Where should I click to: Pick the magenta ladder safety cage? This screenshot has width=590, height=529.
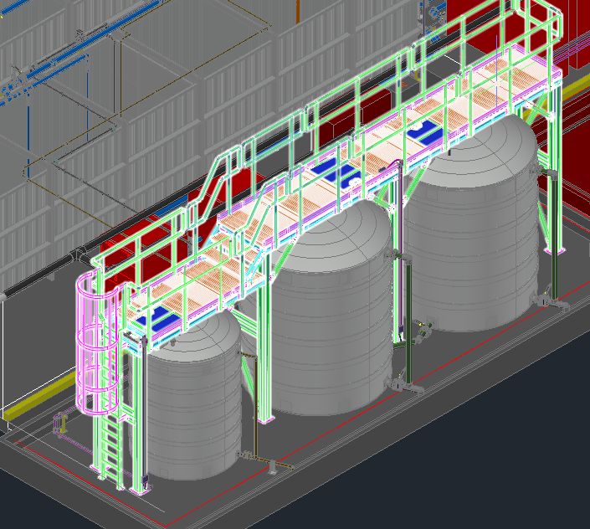pyautogui.click(x=96, y=344)
